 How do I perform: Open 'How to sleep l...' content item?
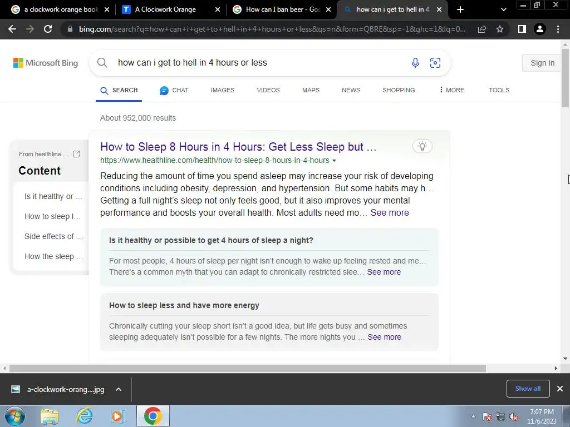(x=53, y=216)
